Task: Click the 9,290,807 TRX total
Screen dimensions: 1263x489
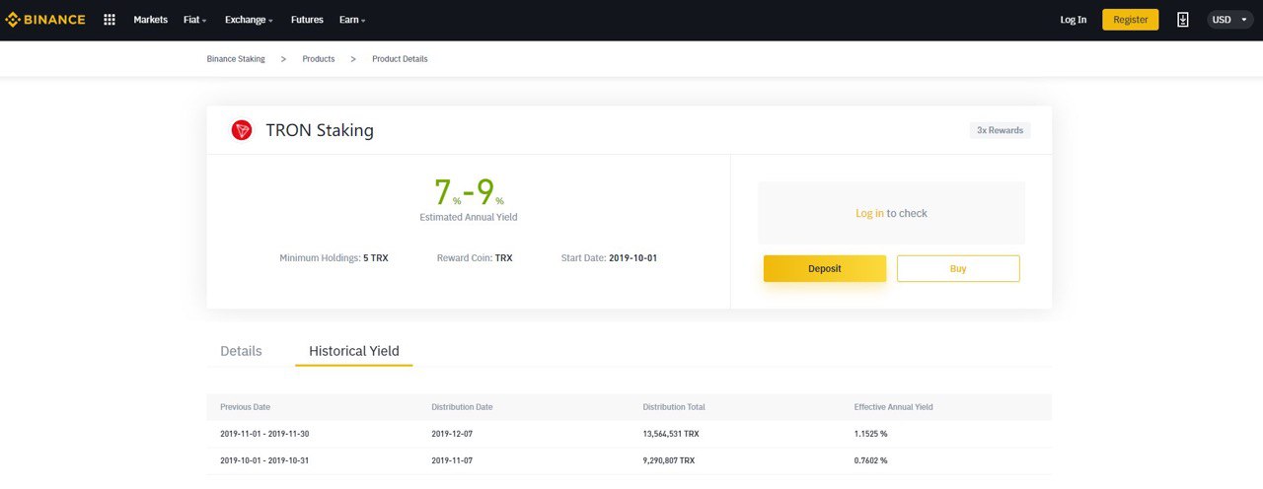Action: (669, 460)
